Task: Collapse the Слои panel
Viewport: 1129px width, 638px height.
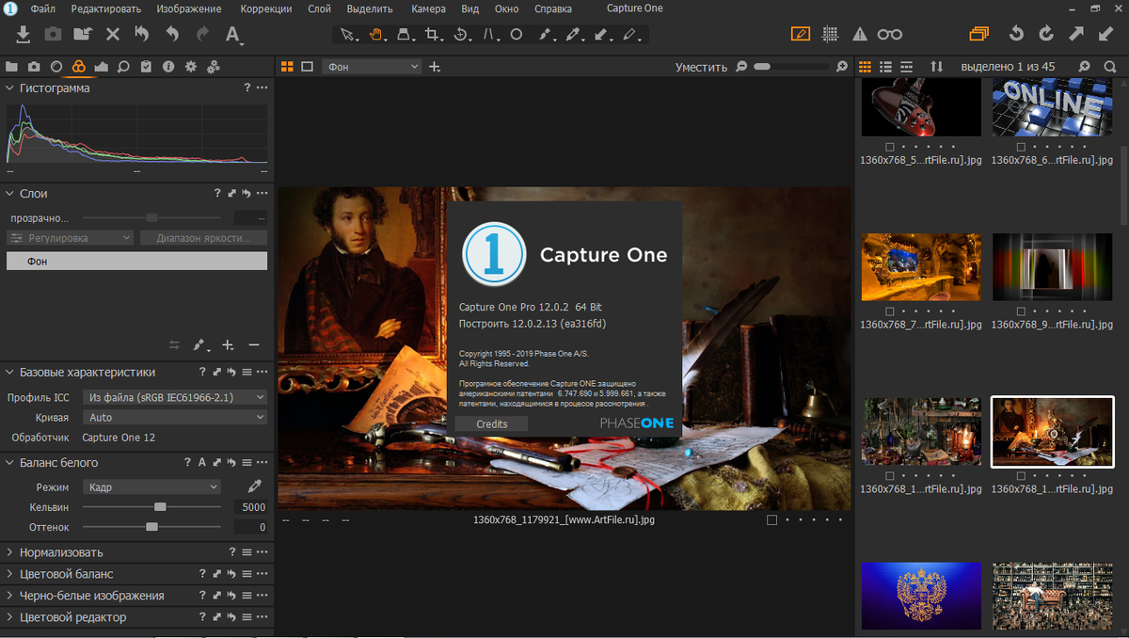Action: [10, 193]
